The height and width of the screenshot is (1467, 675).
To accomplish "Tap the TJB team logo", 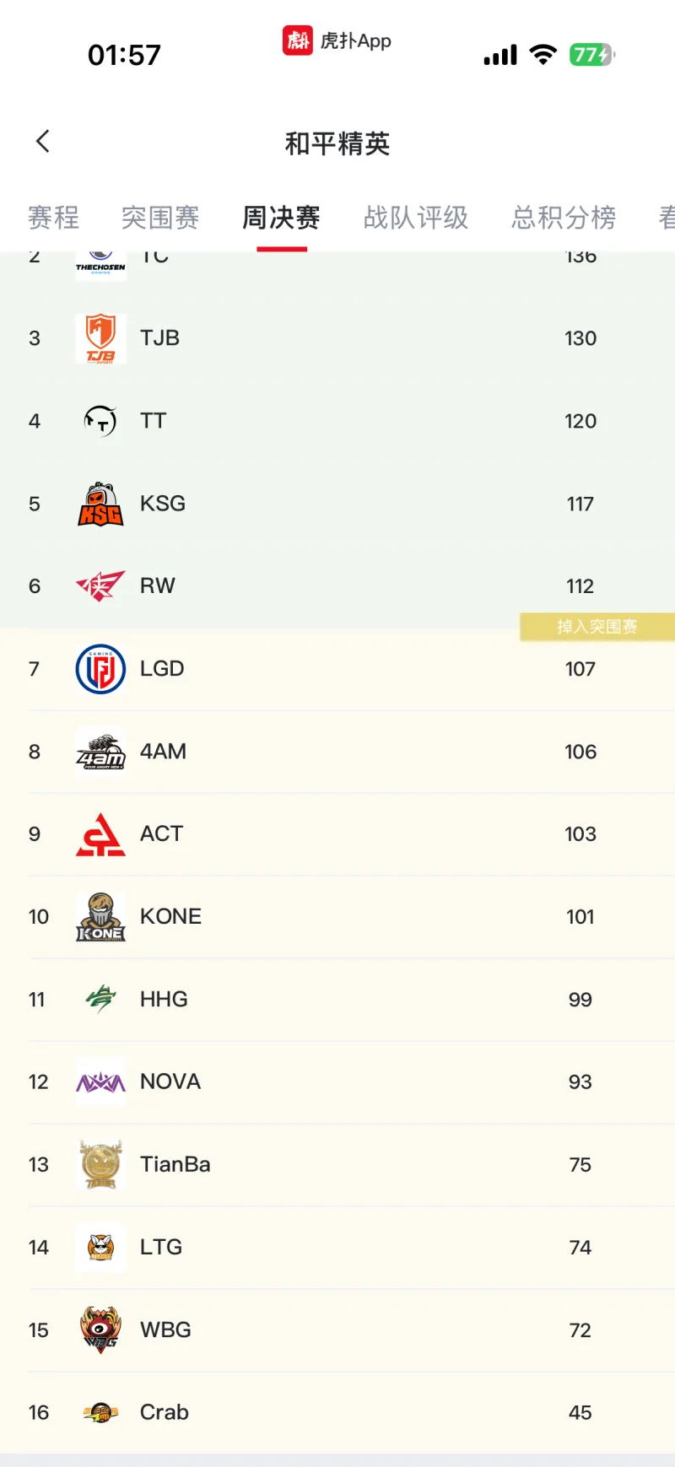I will point(100,338).
